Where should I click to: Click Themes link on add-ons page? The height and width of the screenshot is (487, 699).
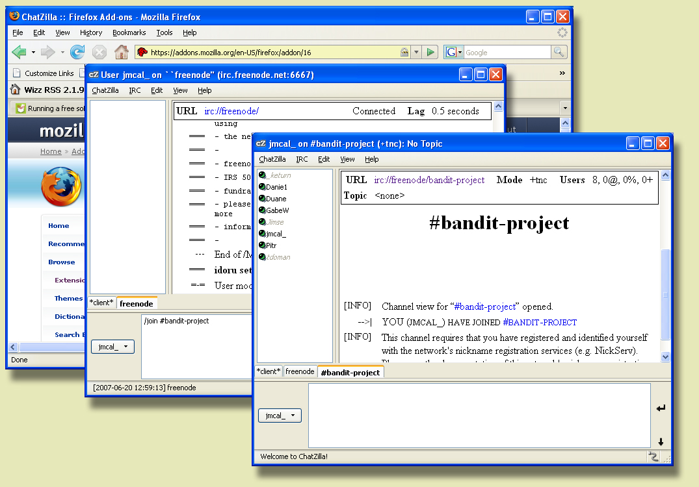(x=68, y=298)
